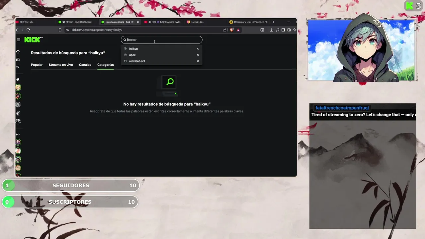Screen dimensions: 425x239
Task: Toggle the browser sidebar panel icon
Action: (283, 30)
